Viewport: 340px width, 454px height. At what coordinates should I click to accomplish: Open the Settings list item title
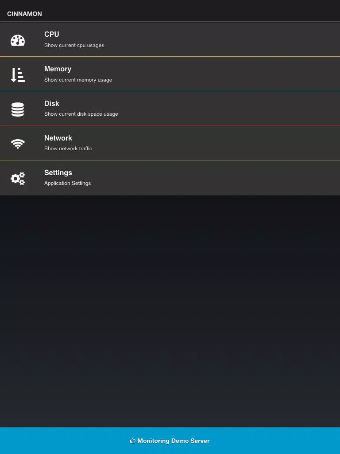tap(58, 172)
